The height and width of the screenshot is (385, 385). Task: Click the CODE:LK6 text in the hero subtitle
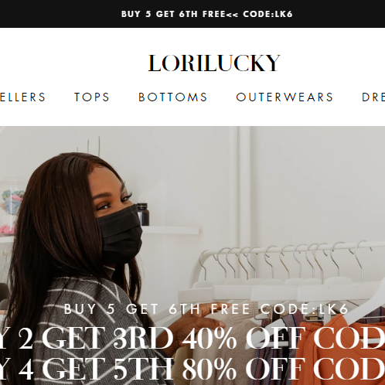(305, 308)
